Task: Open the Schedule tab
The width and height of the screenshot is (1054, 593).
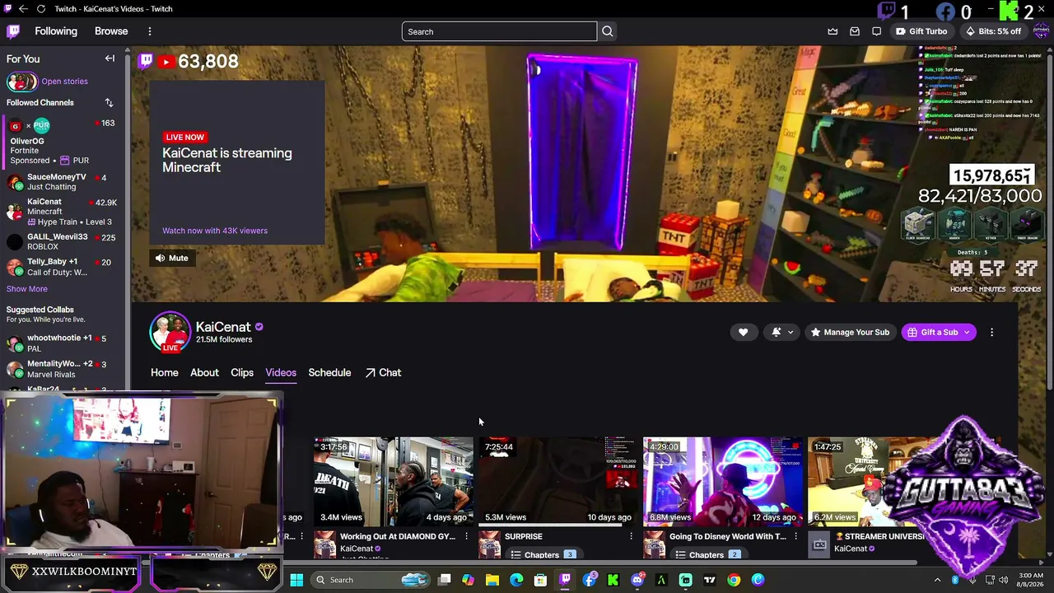Action: (329, 372)
